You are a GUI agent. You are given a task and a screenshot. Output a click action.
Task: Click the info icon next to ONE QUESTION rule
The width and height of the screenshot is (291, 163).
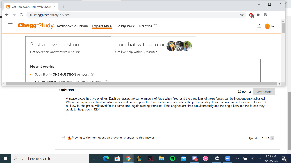coord(92,74)
